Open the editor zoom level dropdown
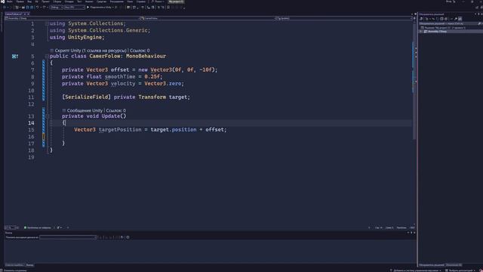This screenshot has height=272, width=483. point(12,227)
